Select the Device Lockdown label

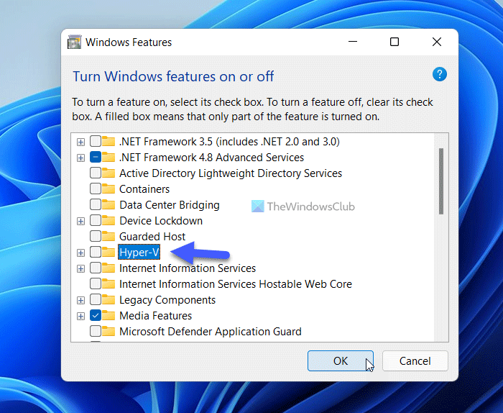click(x=161, y=221)
